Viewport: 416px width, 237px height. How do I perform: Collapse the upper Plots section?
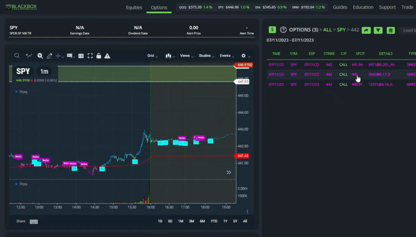pyautogui.click(x=17, y=92)
